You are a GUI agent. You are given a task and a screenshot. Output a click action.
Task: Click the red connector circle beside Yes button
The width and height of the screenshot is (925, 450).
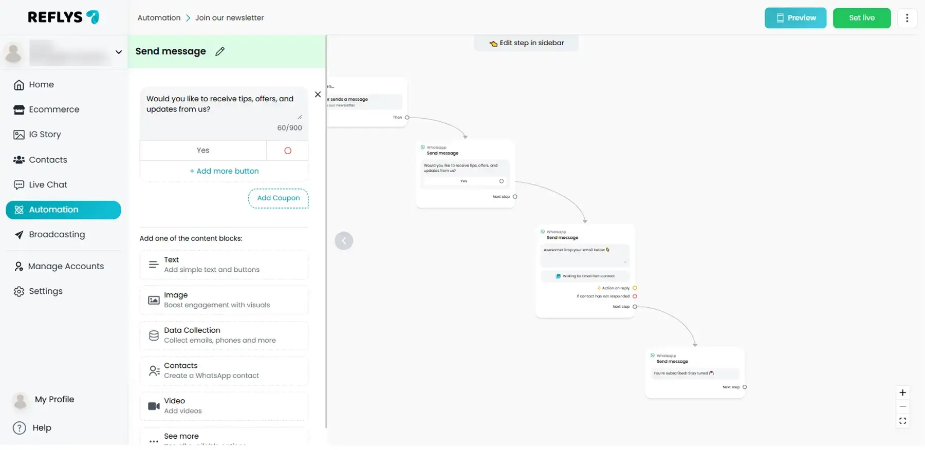288,151
